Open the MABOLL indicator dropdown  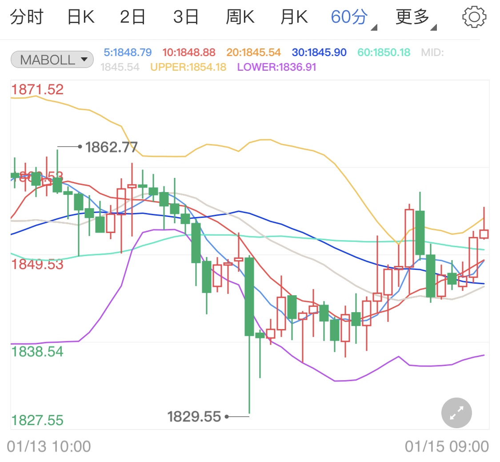[52, 60]
